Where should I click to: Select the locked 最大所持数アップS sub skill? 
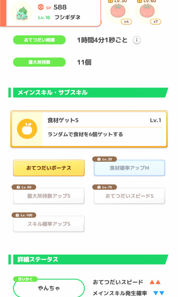click(49, 196)
